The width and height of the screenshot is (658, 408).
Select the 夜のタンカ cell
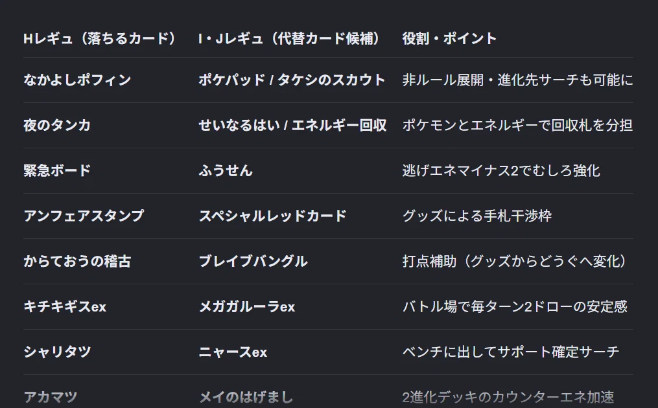(57, 125)
